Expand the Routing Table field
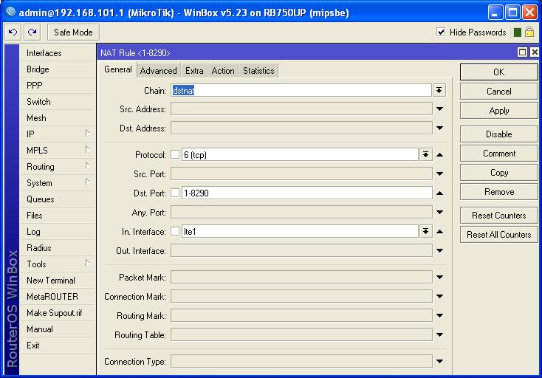Screen dimensions: 542x378 point(439,334)
